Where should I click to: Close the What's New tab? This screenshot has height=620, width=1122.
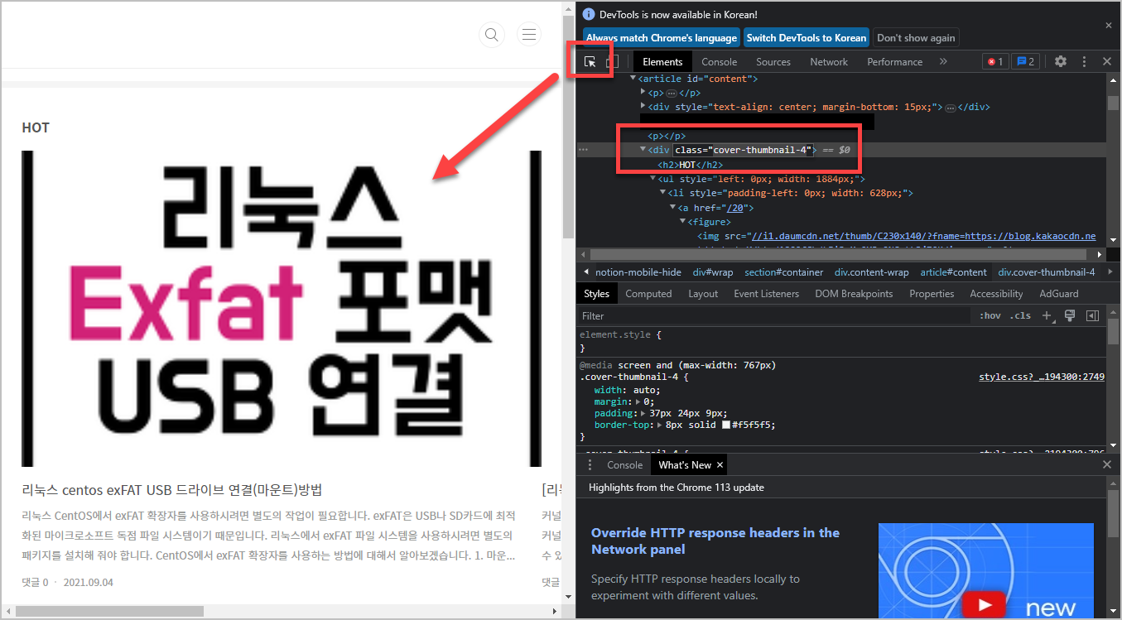coord(720,465)
